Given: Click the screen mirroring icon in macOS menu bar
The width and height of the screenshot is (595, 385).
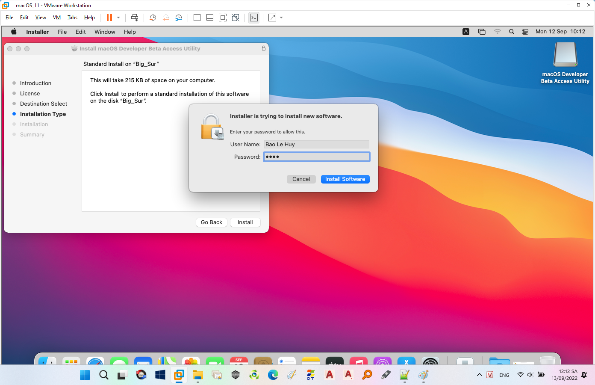Looking at the screenshot, I should point(482,32).
